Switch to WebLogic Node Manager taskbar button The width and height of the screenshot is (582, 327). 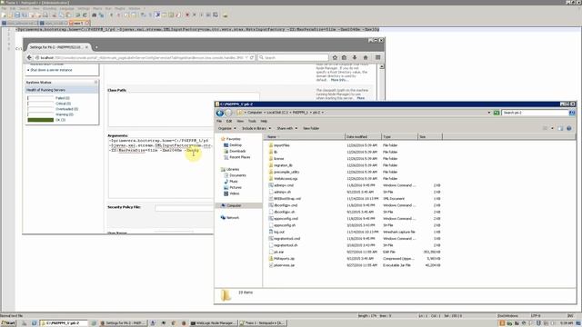coord(213,323)
